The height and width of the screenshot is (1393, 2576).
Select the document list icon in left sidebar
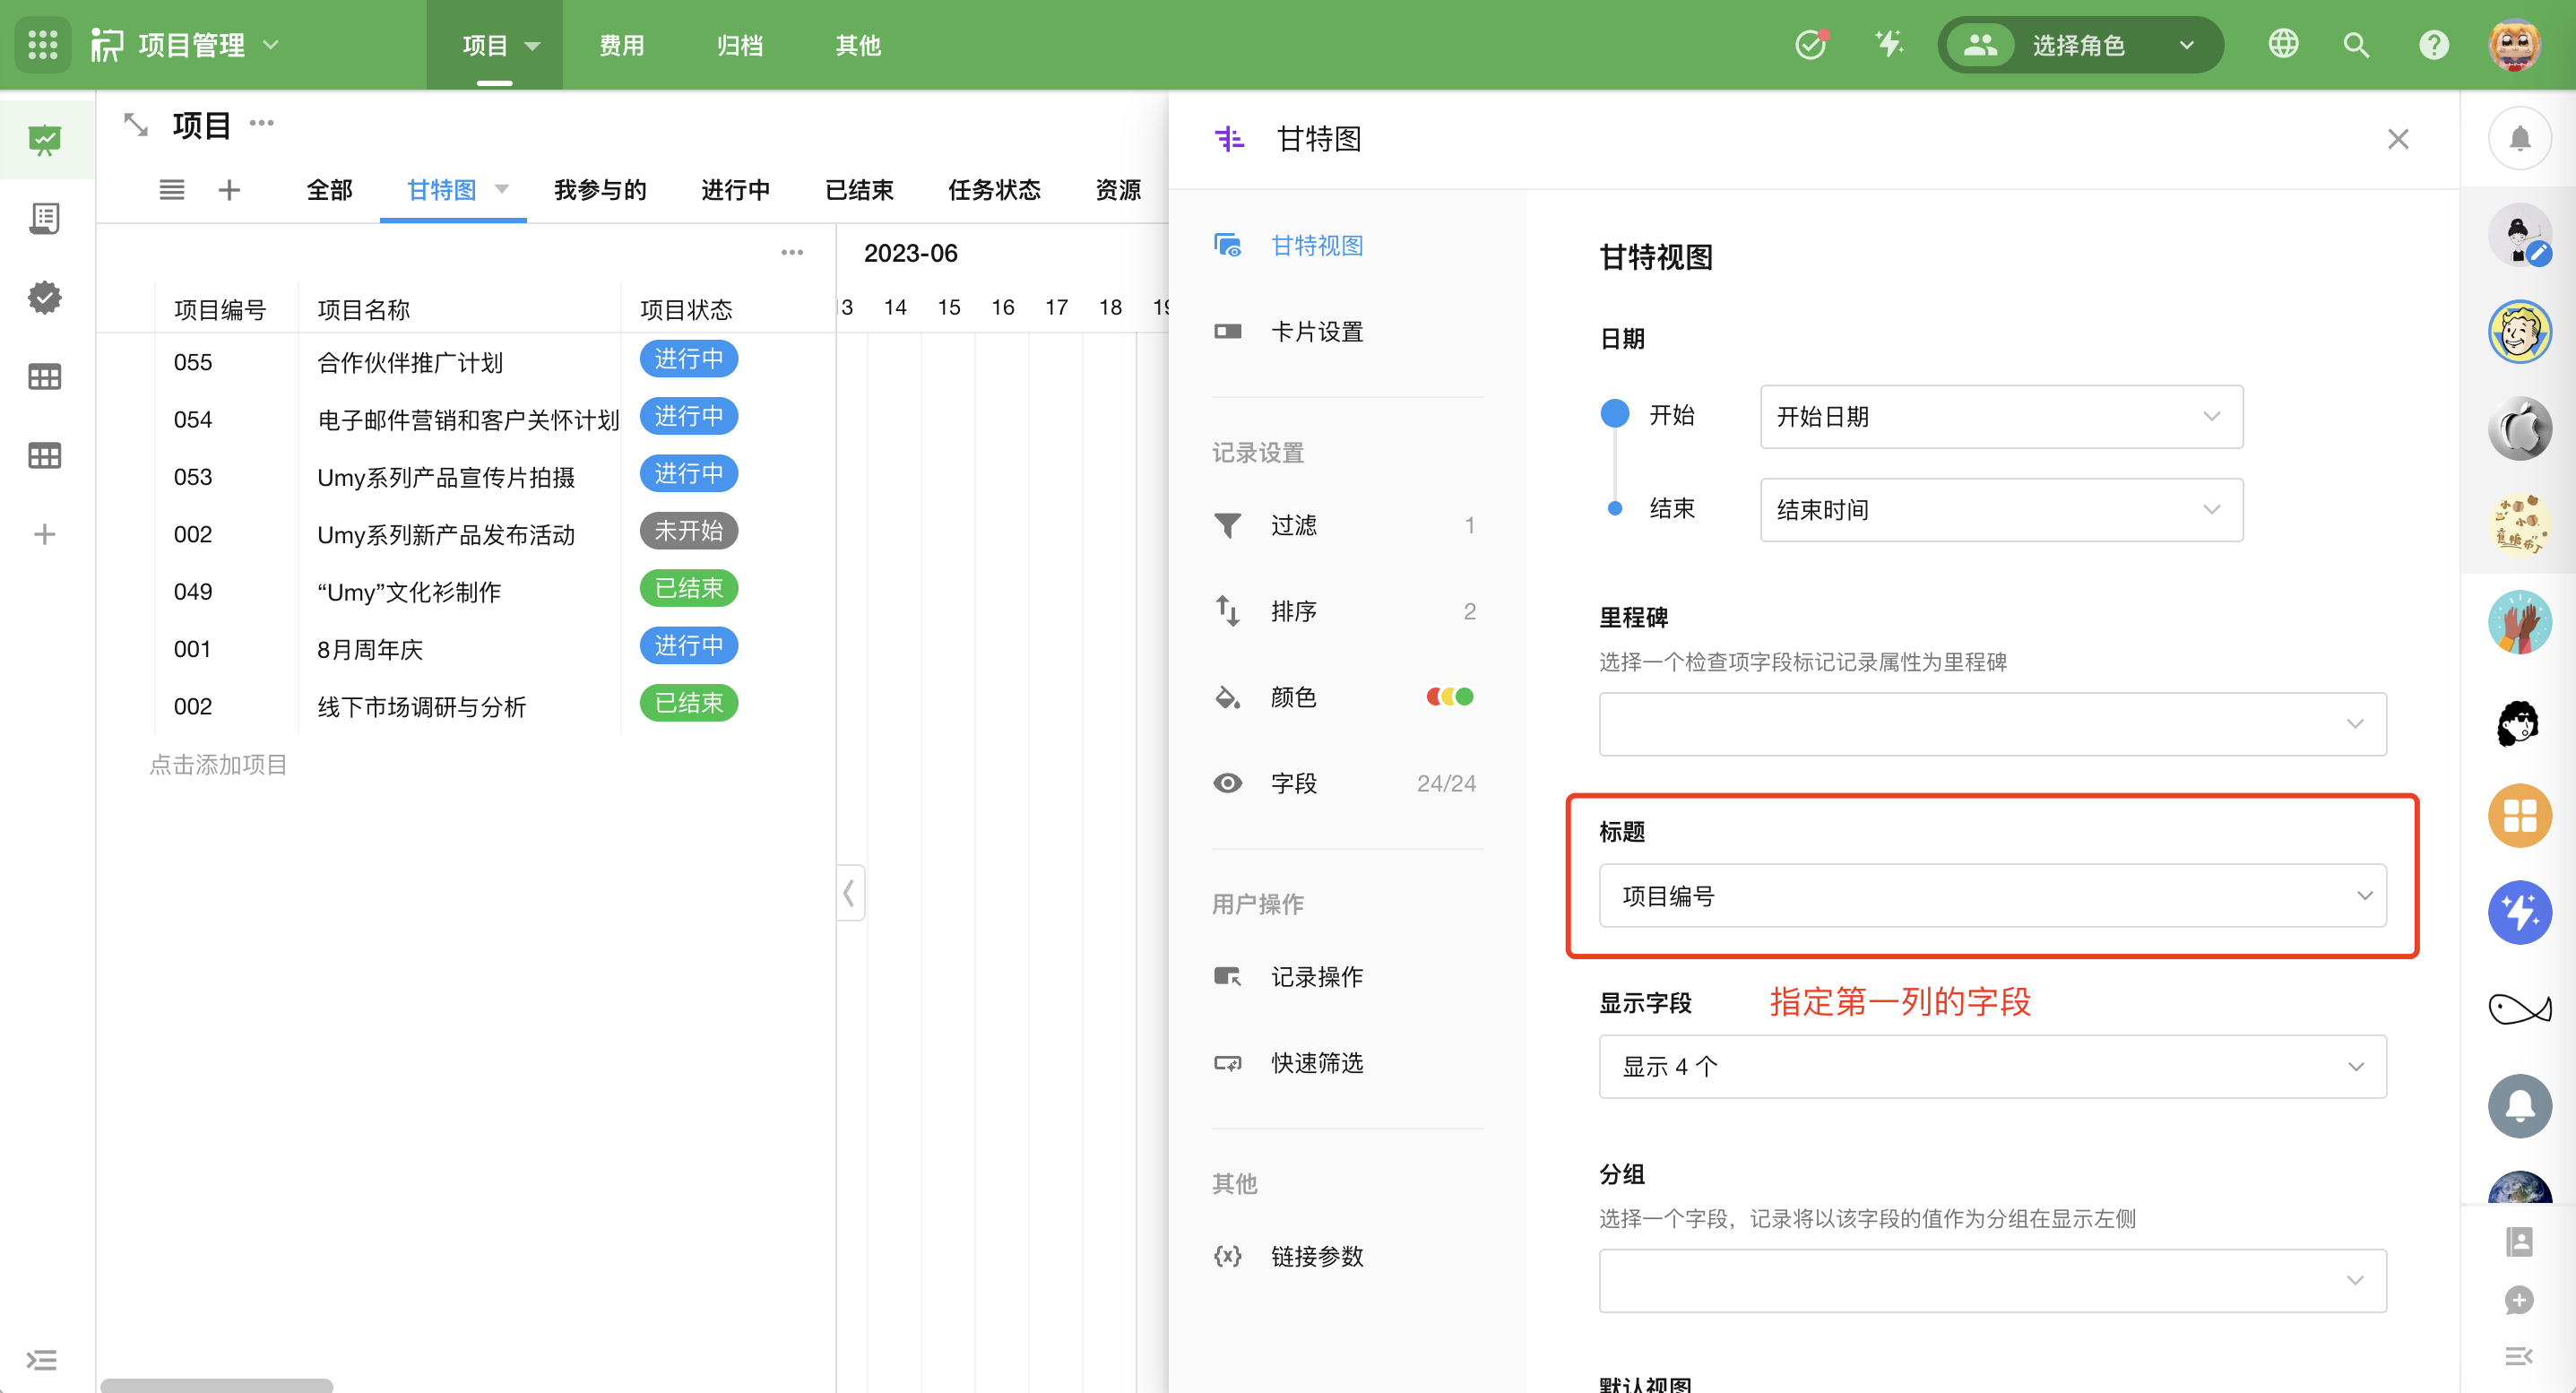pos(45,218)
